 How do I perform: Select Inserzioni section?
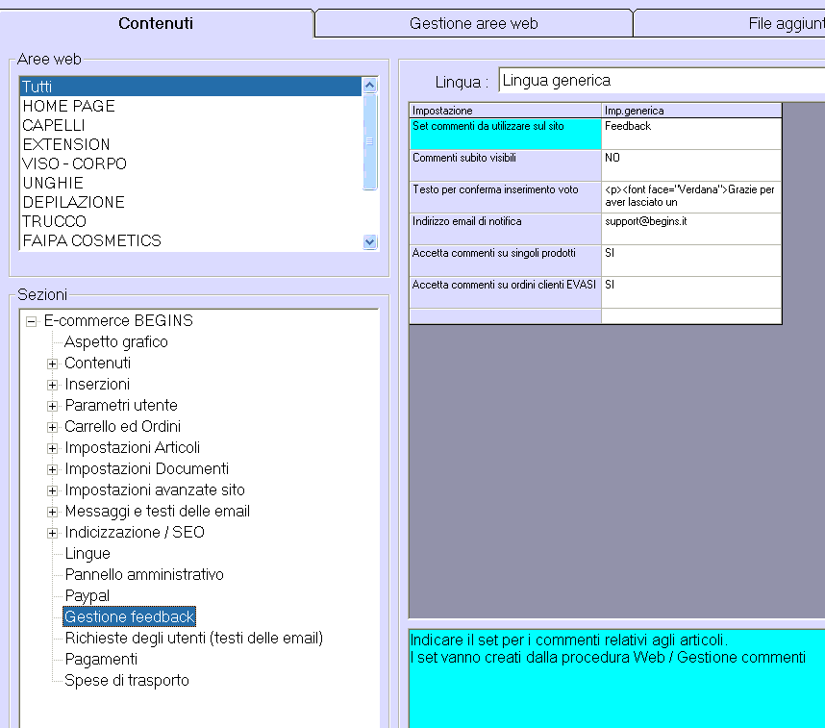tap(97, 385)
